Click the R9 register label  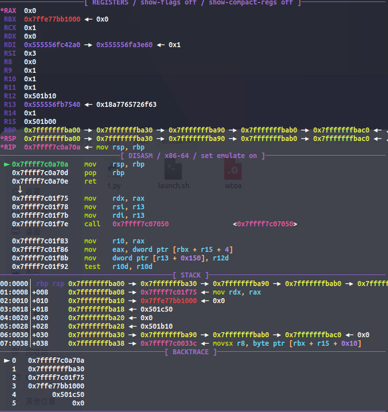[8, 70]
